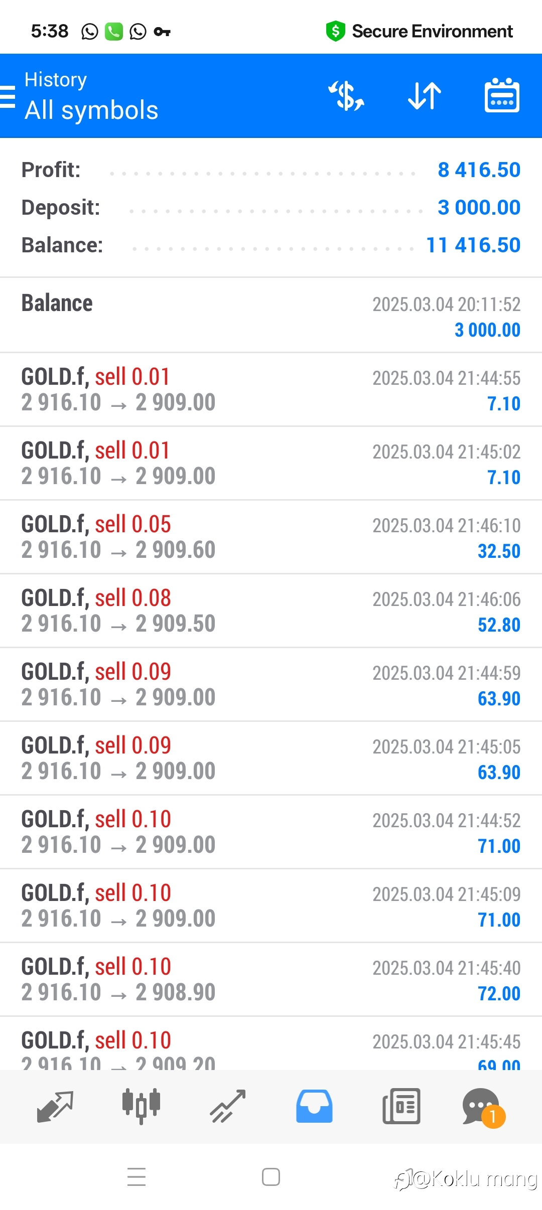542x1210 pixels.
Task: Tap the Profit 8 416.50 summary row
Action: point(271,170)
